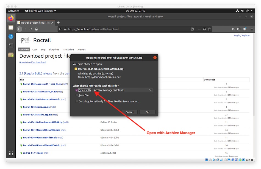Open the Firefox hamburger menu
Viewport: 261px width, 169px height.
(251, 29)
